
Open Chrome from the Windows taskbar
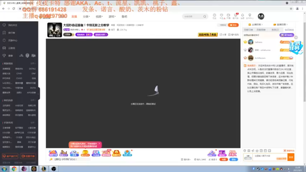(14, 169)
